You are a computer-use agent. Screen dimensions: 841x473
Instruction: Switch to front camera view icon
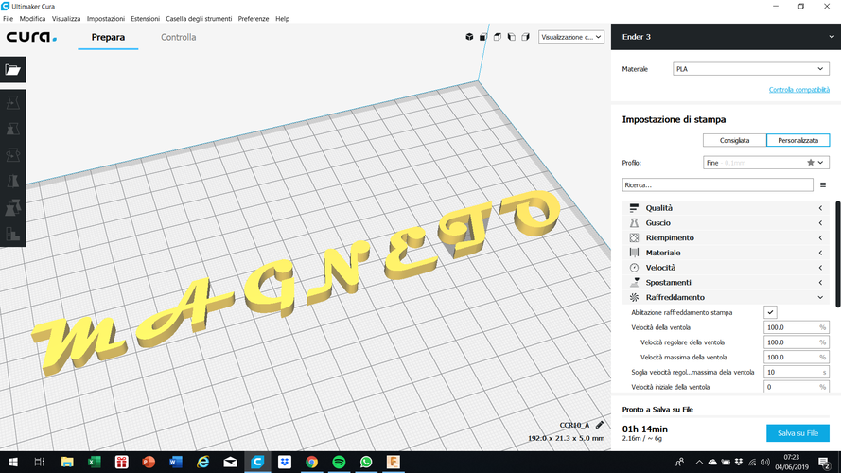(x=483, y=37)
